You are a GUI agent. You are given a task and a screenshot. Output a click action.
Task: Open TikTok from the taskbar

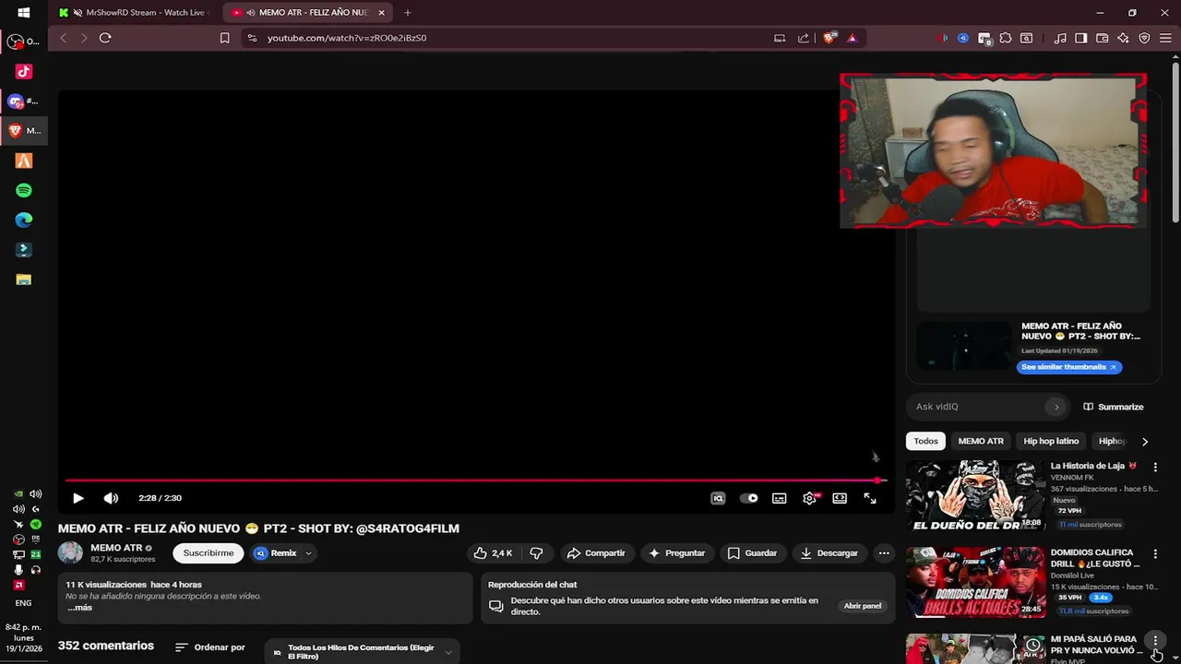click(24, 71)
